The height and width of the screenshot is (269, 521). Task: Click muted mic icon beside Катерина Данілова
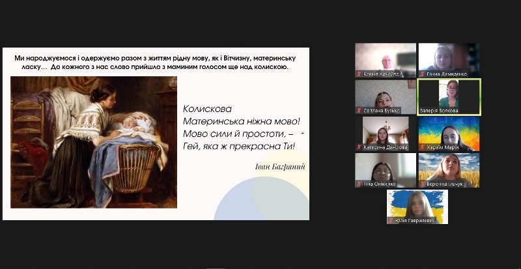coord(359,147)
